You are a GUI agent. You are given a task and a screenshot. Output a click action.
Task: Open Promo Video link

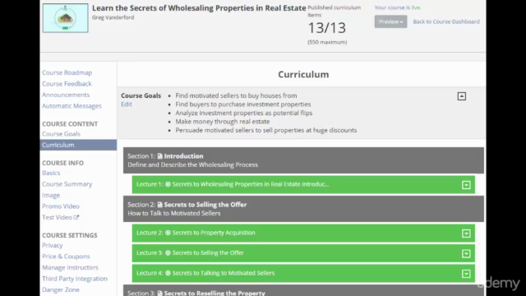[x=61, y=206]
